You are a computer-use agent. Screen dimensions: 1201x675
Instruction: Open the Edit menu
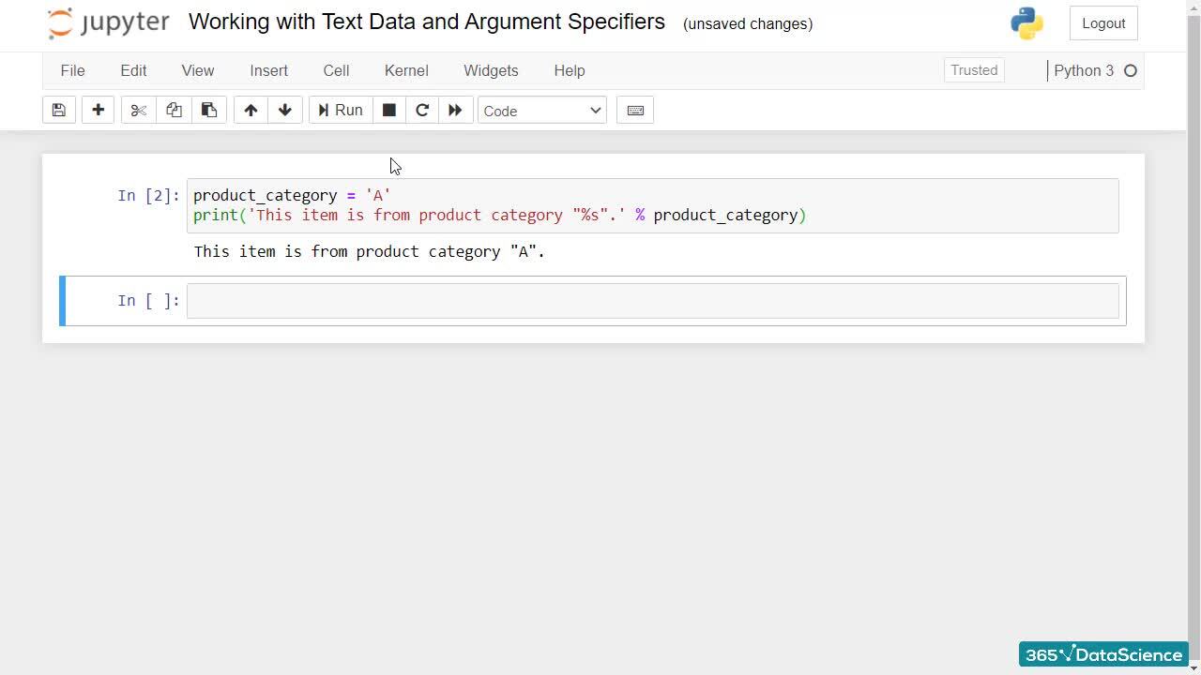click(133, 70)
